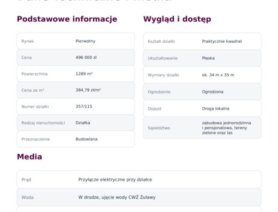This screenshot has height=212, width=278.
Task: Click the 'Przeznaczenie' label
Action: 35,139
